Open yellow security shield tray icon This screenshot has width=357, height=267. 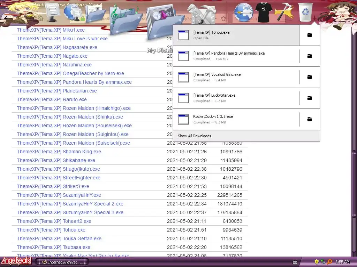pos(317,262)
